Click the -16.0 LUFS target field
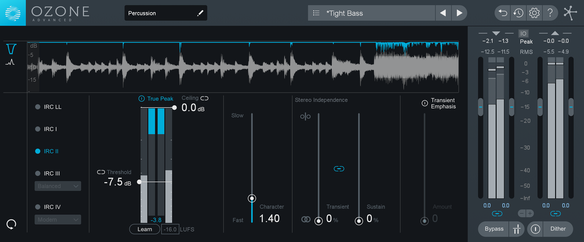 tap(170, 230)
